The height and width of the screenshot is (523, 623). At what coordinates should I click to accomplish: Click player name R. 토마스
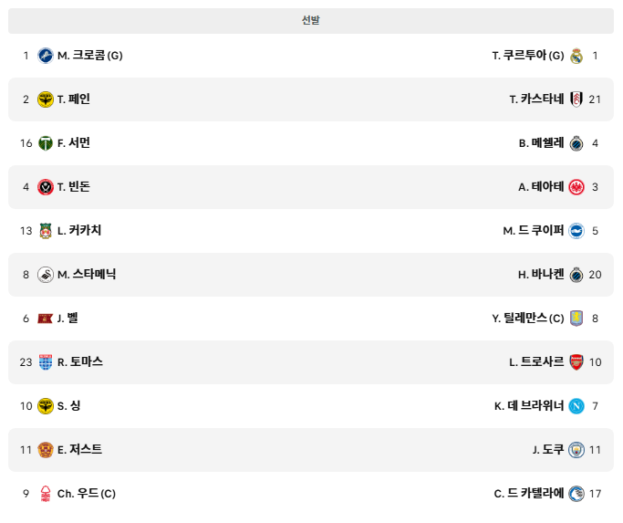pyautogui.click(x=80, y=361)
